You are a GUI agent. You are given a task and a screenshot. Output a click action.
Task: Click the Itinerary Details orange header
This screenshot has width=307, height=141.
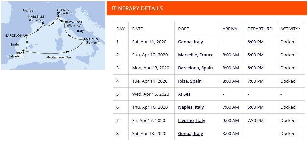tap(206, 8)
